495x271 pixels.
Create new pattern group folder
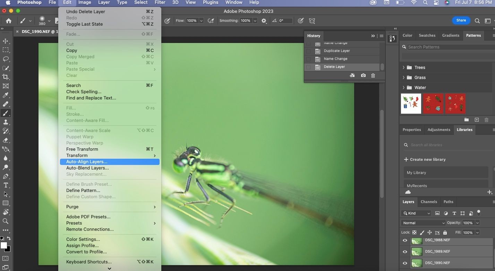click(467, 120)
